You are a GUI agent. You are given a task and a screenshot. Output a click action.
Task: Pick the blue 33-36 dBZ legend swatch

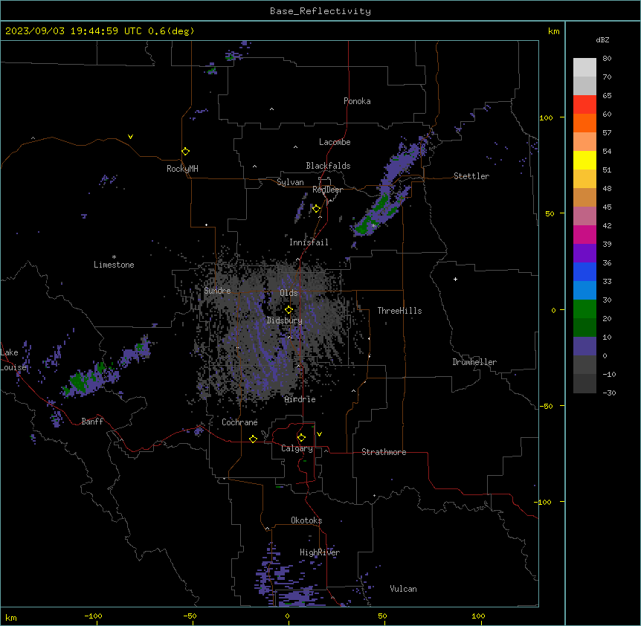pyautogui.click(x=584, y=271)
